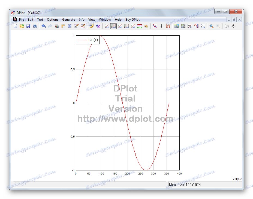Viewport: 253px width, 199px height.
Task: Click the trash bin icon in toolbar
Action: pyautogui.click(x=70, y=26)
